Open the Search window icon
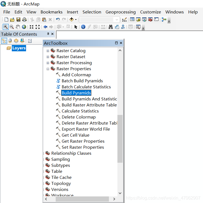The height and width of the screenshot is (203, 203). click(x=144, y=19)
